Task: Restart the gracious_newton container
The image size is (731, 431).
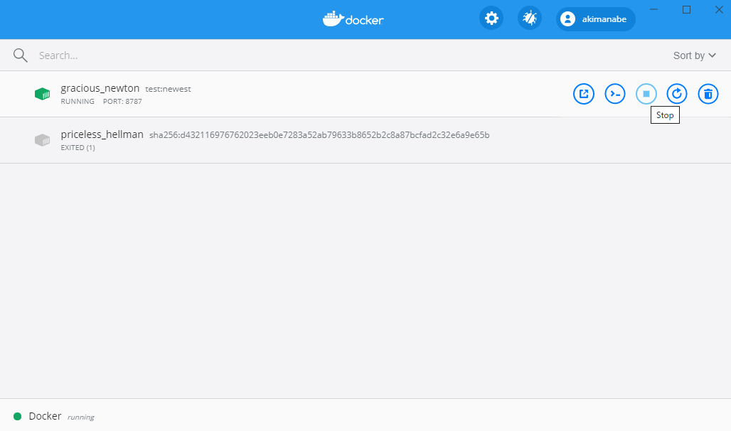Action: point(677,94)
